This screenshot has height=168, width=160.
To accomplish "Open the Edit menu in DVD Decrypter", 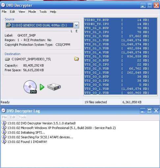I will click(x=13, y=12).
